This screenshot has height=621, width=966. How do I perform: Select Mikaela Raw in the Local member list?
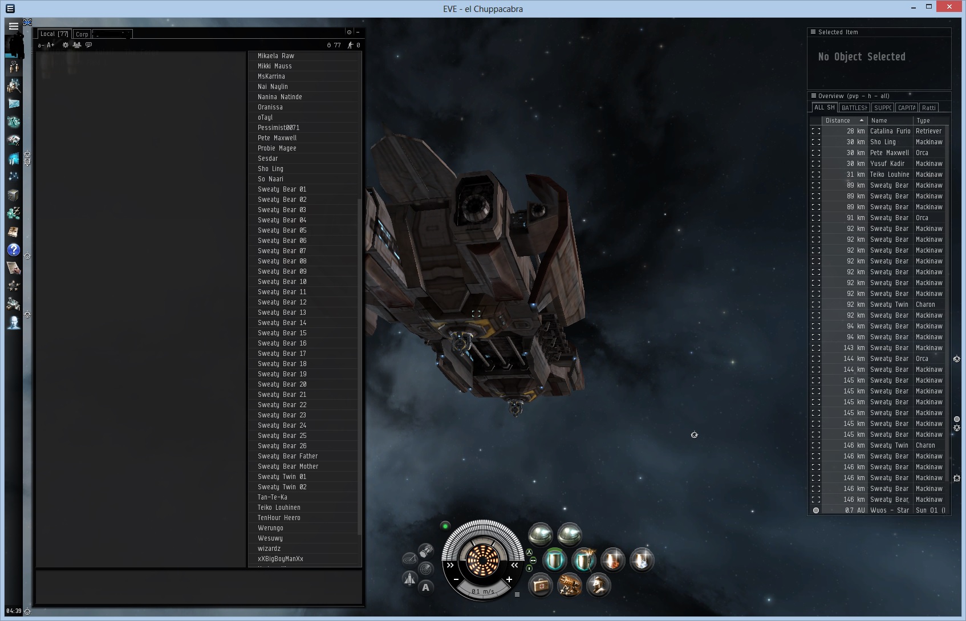276,56
